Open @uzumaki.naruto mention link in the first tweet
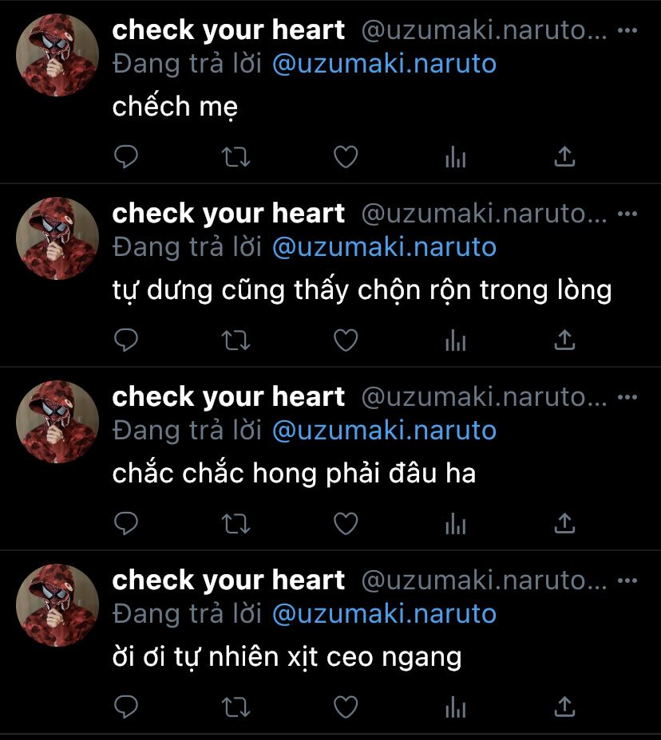The image size is (661, 740). 384,64
